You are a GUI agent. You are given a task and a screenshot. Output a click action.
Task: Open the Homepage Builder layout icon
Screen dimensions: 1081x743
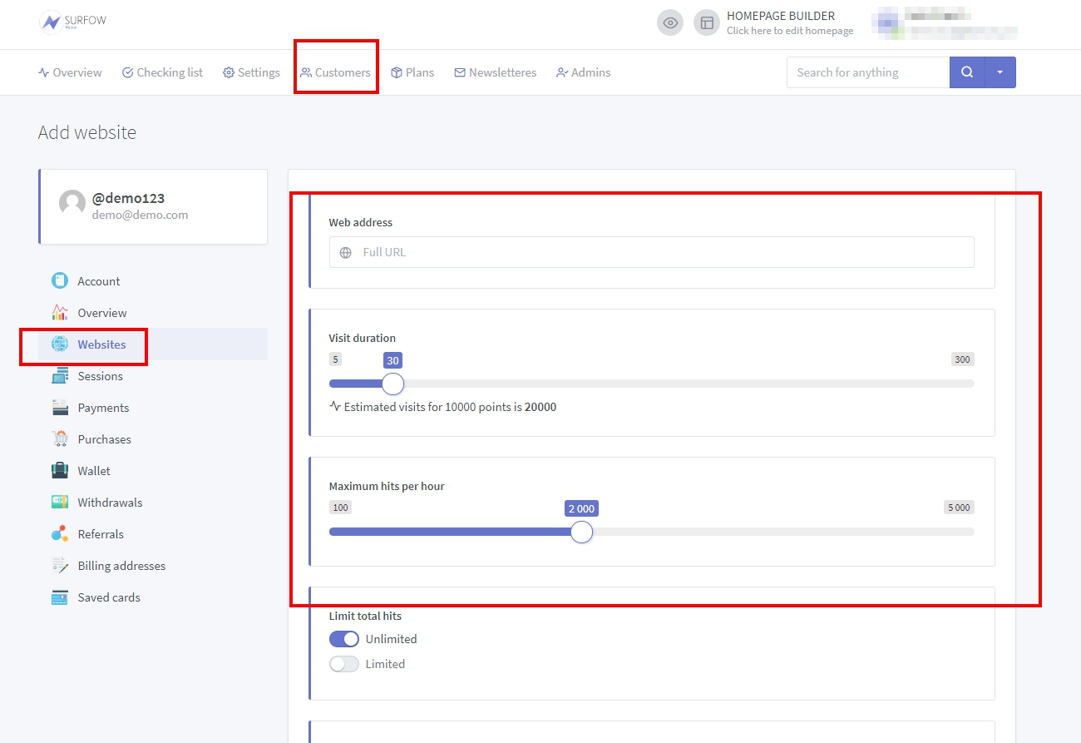point(706,22)
